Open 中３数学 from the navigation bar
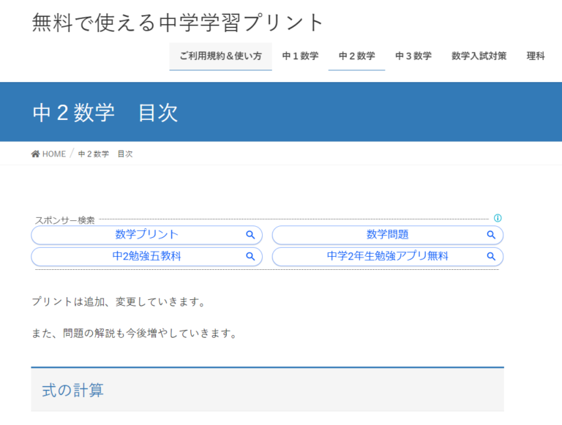The width and height of the screenshot is (562, 425). tap(413, 56)
